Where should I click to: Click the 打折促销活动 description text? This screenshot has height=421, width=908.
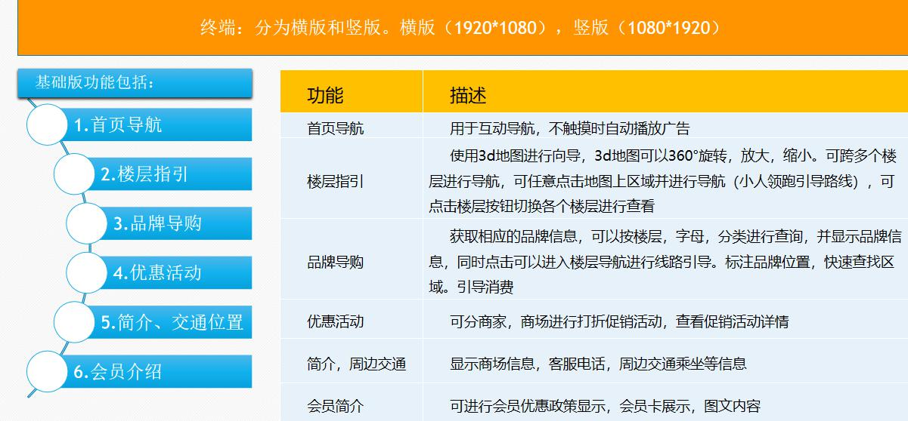tap(619, 321)
